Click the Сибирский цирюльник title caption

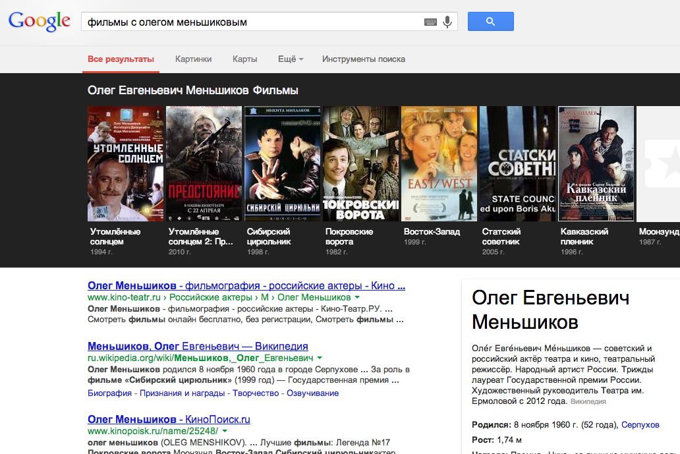coord(268,237)
